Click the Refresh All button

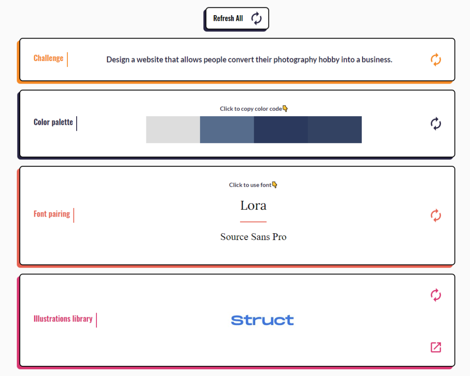pos(236,19)
